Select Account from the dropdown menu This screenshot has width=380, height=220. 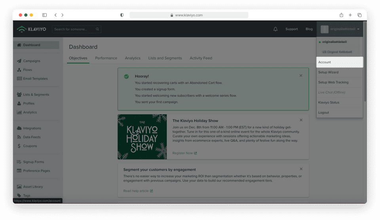pos(325,62)
